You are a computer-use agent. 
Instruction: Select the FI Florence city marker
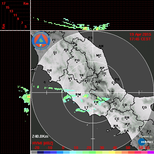(x=54, y=42)
